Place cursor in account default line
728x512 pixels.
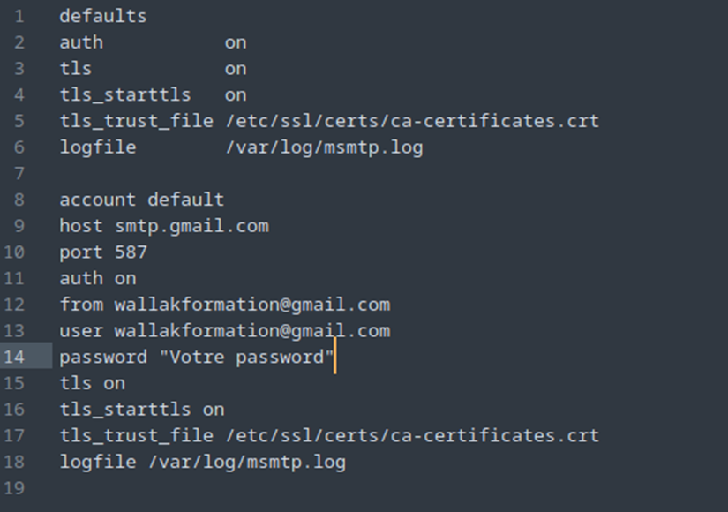[142, 200]
